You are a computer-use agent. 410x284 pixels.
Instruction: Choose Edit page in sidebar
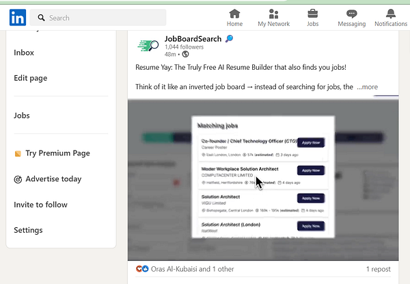(31, 78)
